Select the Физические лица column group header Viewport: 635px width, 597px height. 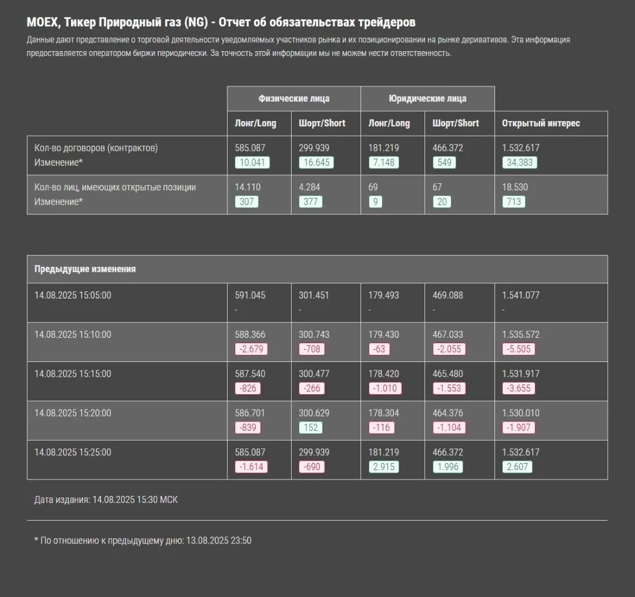click(294, 98)
